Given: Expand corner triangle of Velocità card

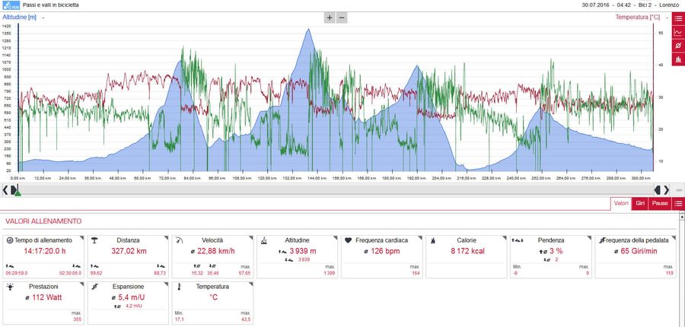Looking at the screenshot, I should pyautogui.click(x=250, y=237).
